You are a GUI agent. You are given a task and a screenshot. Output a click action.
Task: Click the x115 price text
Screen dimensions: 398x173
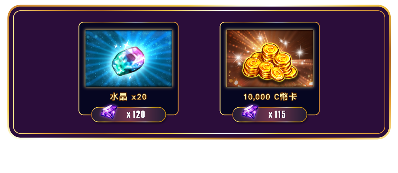click(x=277, y=115)
